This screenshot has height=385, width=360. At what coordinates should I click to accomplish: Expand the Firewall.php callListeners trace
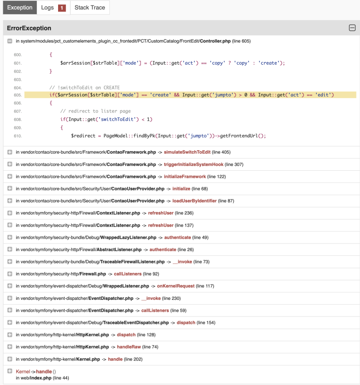[x=10, y=274]
